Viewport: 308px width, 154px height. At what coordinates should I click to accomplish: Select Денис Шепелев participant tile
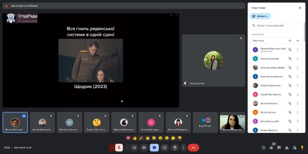[x=15, y=122]
